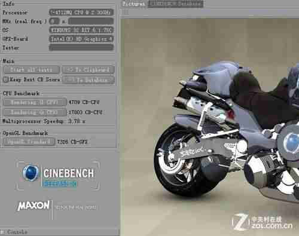Run the Rendering (x CPU) test
Screen dimensions: 299x236
point(35,112)
